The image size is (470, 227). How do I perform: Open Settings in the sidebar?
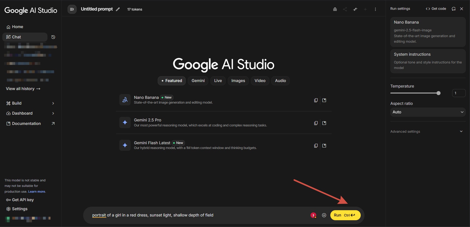(x=17, y=209)
